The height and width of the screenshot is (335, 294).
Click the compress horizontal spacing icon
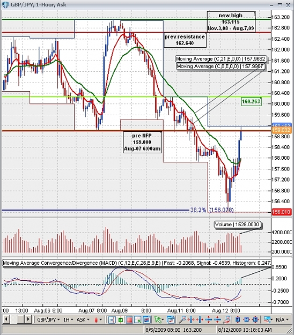click(191, 320)
